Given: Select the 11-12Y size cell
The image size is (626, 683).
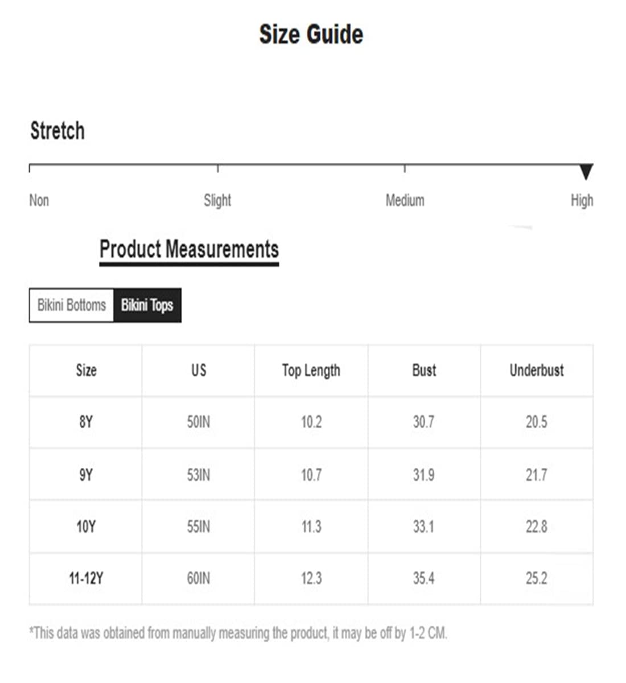Looking at the screenshot, I should pos(86,579).
